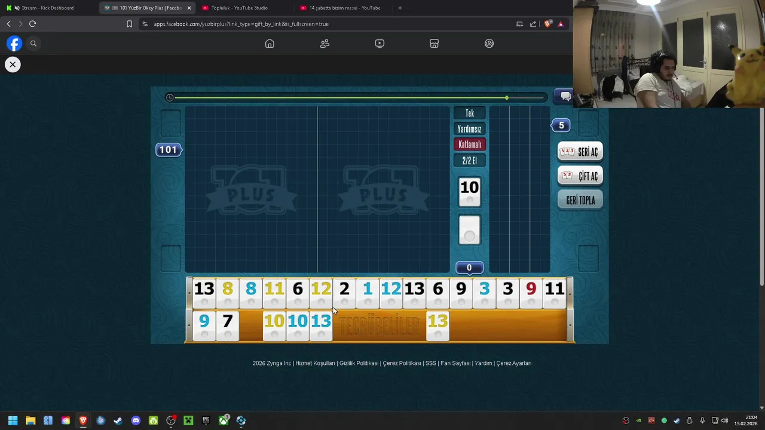Image resolution: width=765 pixels, height=430 pixels.
Task: Click the page vertical scrollbar
Action: point(761,197)
